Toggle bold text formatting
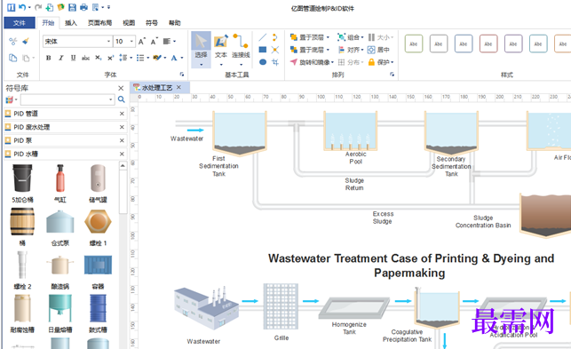This screenshot has width=571, height=349. pyautogui.click(x=48, y=58)
